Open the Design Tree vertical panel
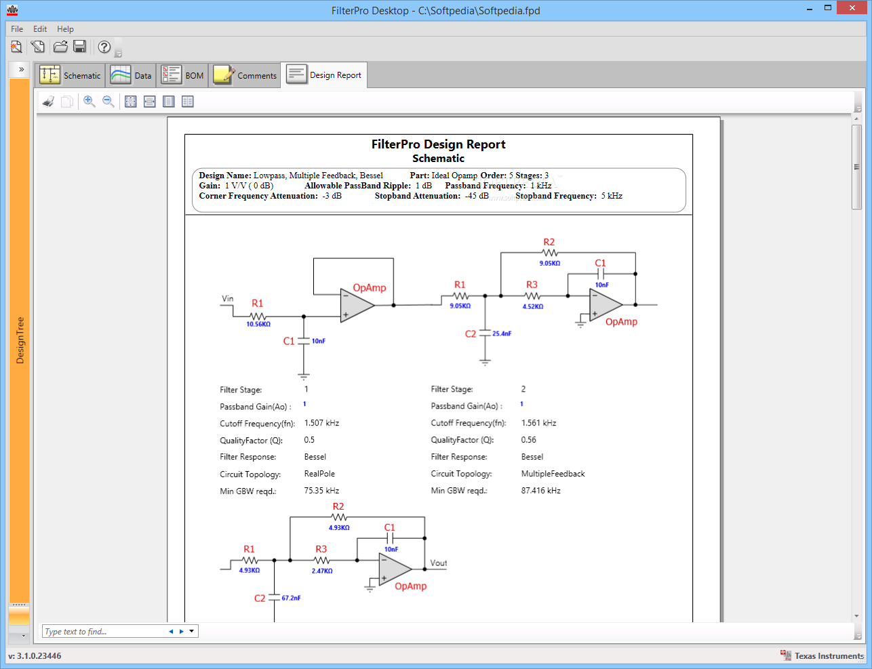 point(20,340)
